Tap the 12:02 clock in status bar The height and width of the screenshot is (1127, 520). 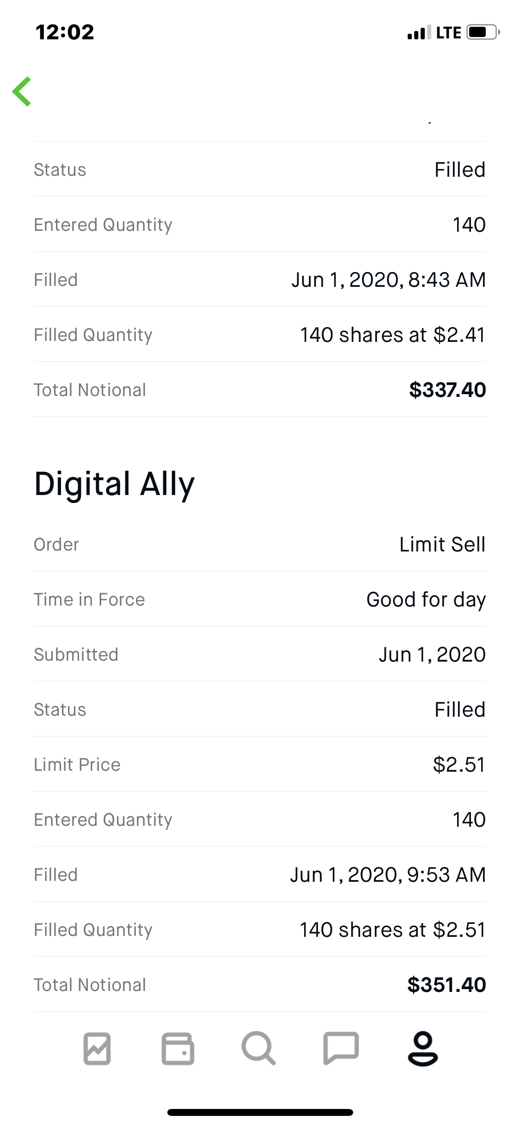[x=65, y=32]
